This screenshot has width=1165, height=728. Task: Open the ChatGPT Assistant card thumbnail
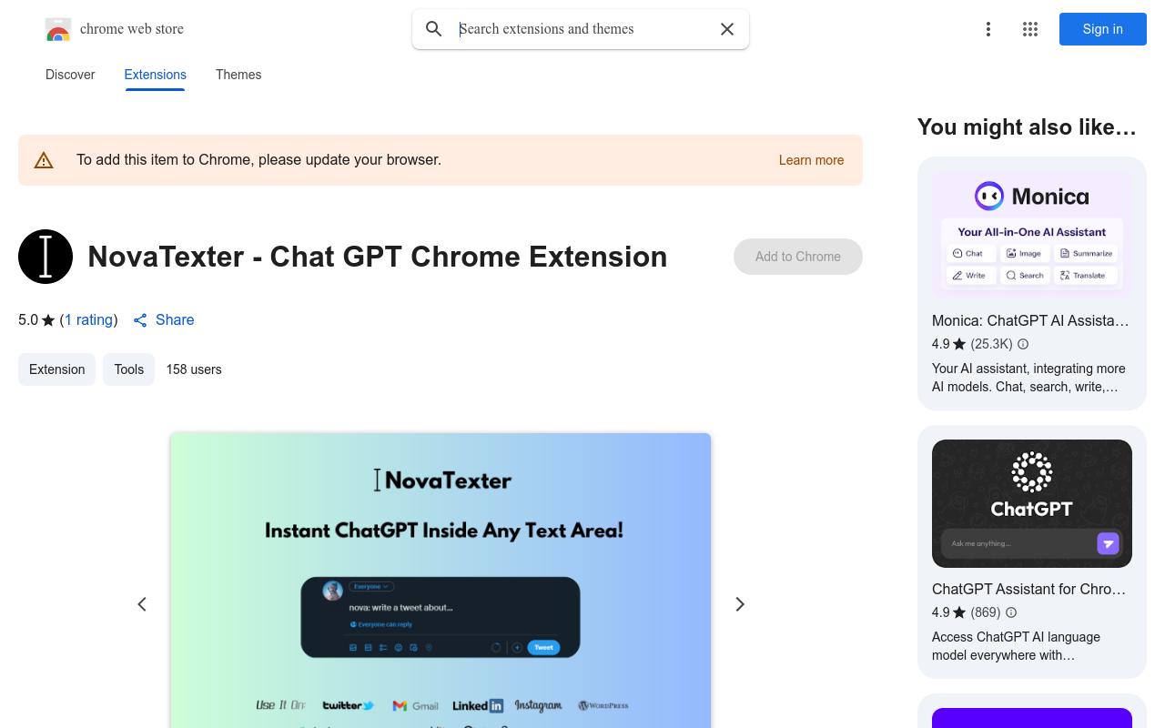click(x=1032, y=503)
